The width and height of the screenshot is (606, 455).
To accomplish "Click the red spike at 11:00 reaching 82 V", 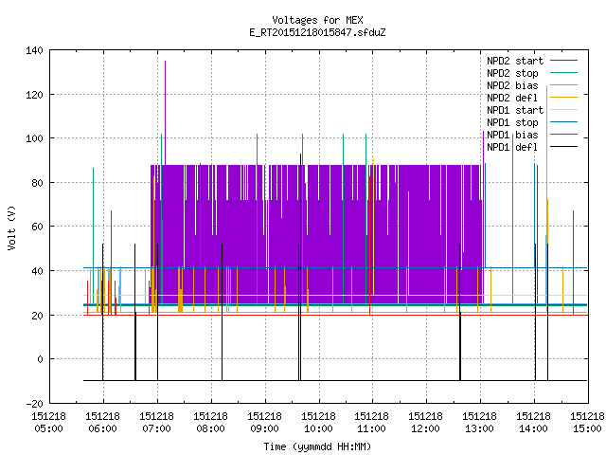I will coord(369,246).
